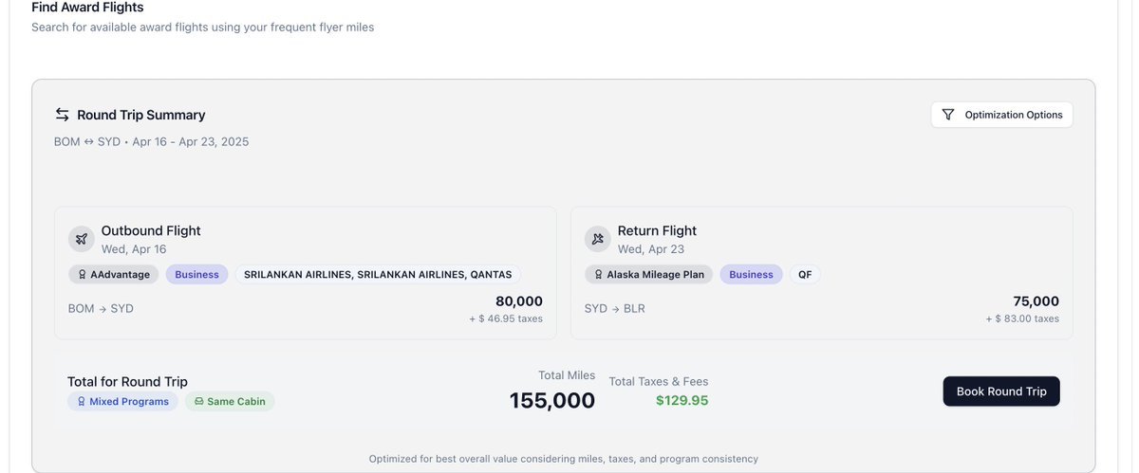Click the return flight landing plane icon

[598, 239]
